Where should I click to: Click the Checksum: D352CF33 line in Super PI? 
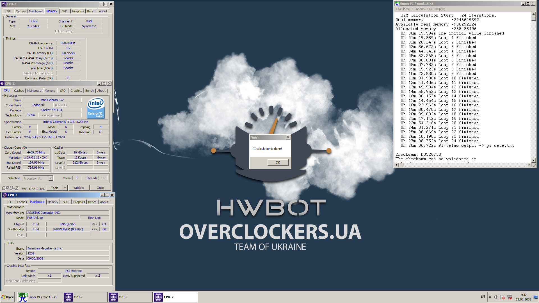pyautogui.click(x=418, y=154)
